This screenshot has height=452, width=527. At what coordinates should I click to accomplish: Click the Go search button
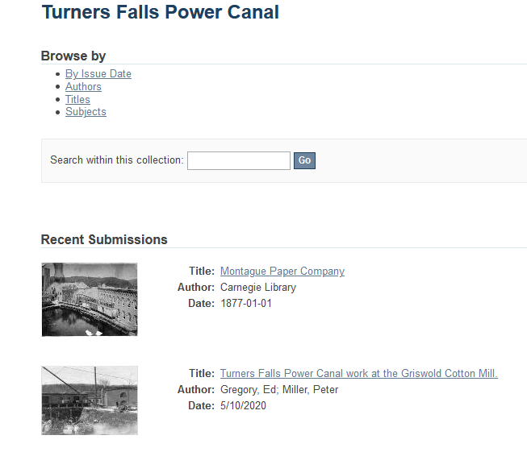coord(304,160)
